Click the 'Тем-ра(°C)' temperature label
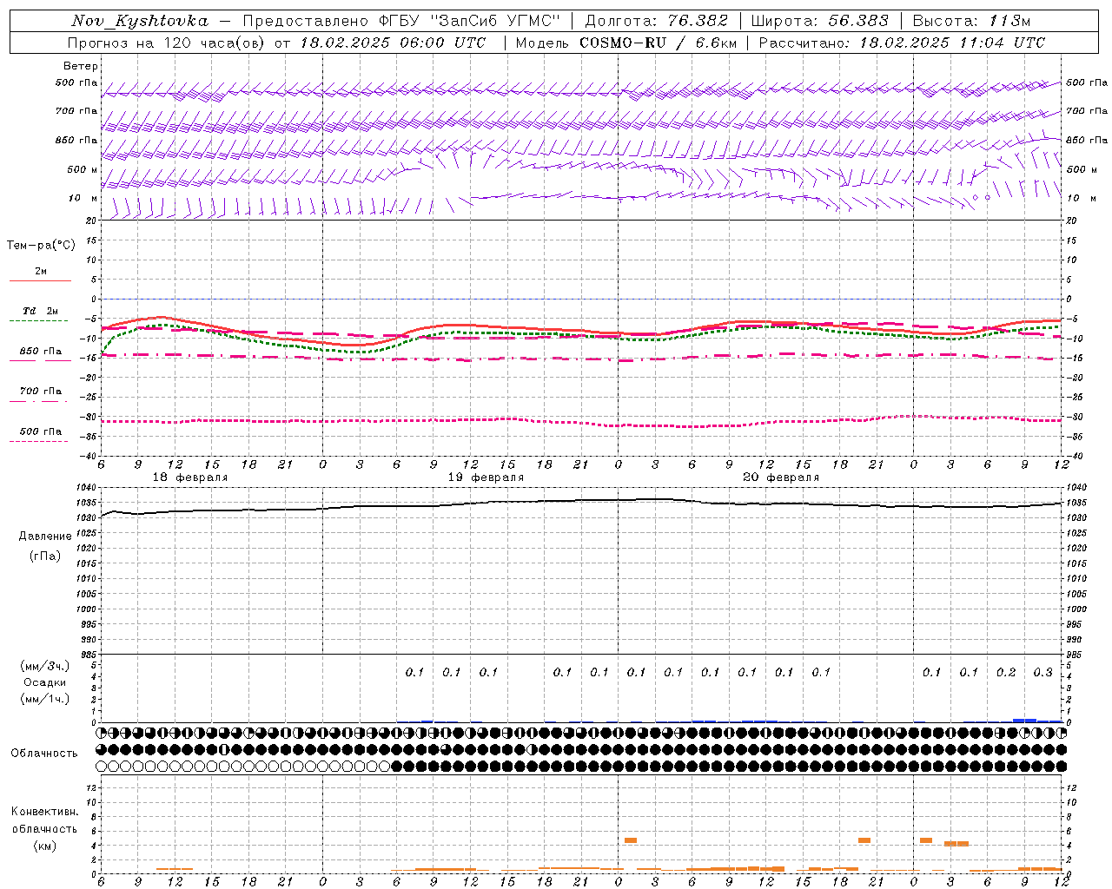Viewport: 1112px width, 889px height. coord(41,246)
